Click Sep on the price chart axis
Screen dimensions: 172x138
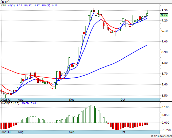pyautogui.click(x=72, y=100)
